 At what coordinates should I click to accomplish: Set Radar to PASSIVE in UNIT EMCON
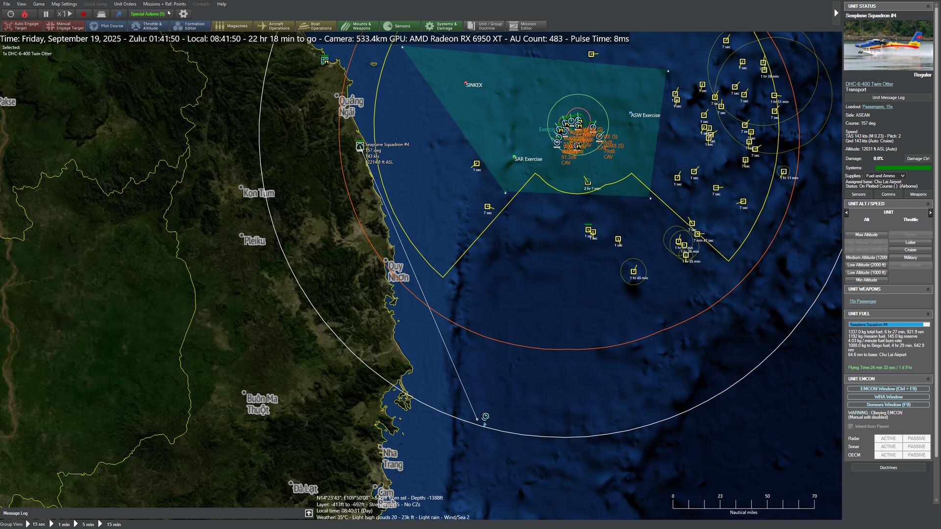(x=916, y=438)
